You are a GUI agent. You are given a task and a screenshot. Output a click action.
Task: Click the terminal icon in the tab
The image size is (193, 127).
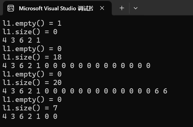click(x=11, y=8)
